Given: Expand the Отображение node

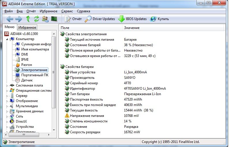Looking at the screenshot, I should click(7, 101).
